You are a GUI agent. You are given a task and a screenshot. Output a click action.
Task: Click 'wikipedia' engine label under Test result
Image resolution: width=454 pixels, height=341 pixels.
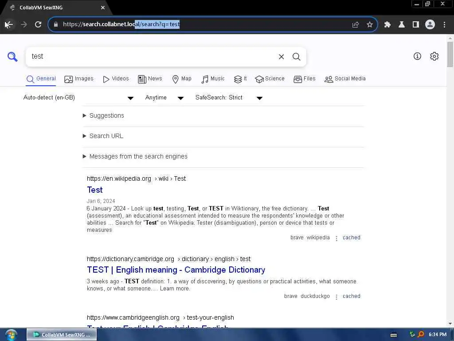click(x=318, y=238)
